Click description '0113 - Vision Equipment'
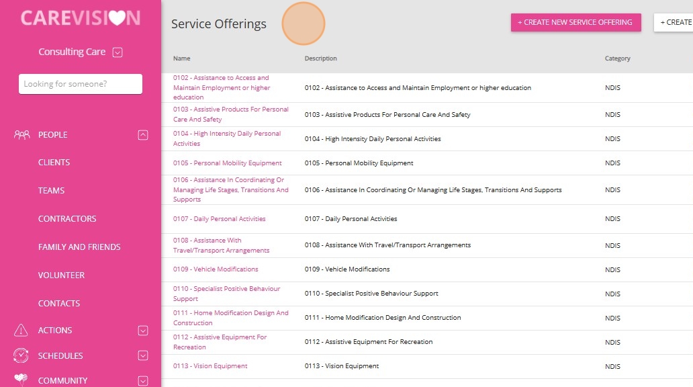693x387 pixels. pos(342,366)
